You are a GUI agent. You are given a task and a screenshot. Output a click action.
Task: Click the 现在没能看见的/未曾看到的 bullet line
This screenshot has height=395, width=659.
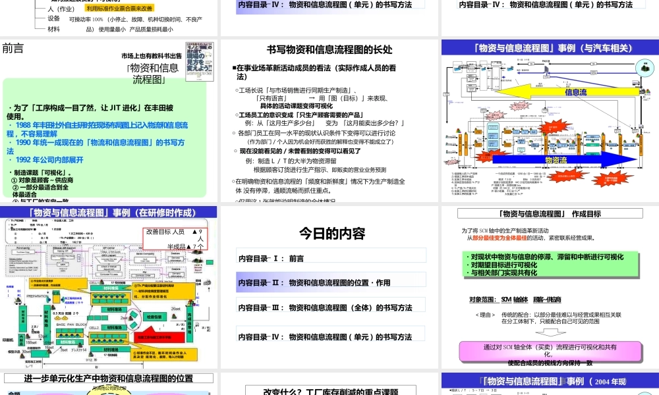pyautogui.click(x=297, y=151)
